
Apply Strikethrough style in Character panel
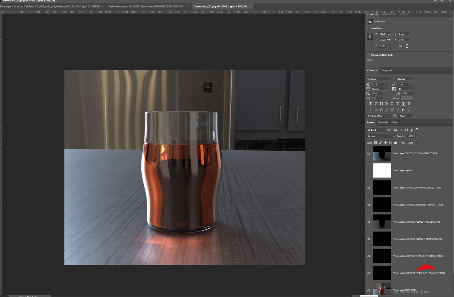409,104
